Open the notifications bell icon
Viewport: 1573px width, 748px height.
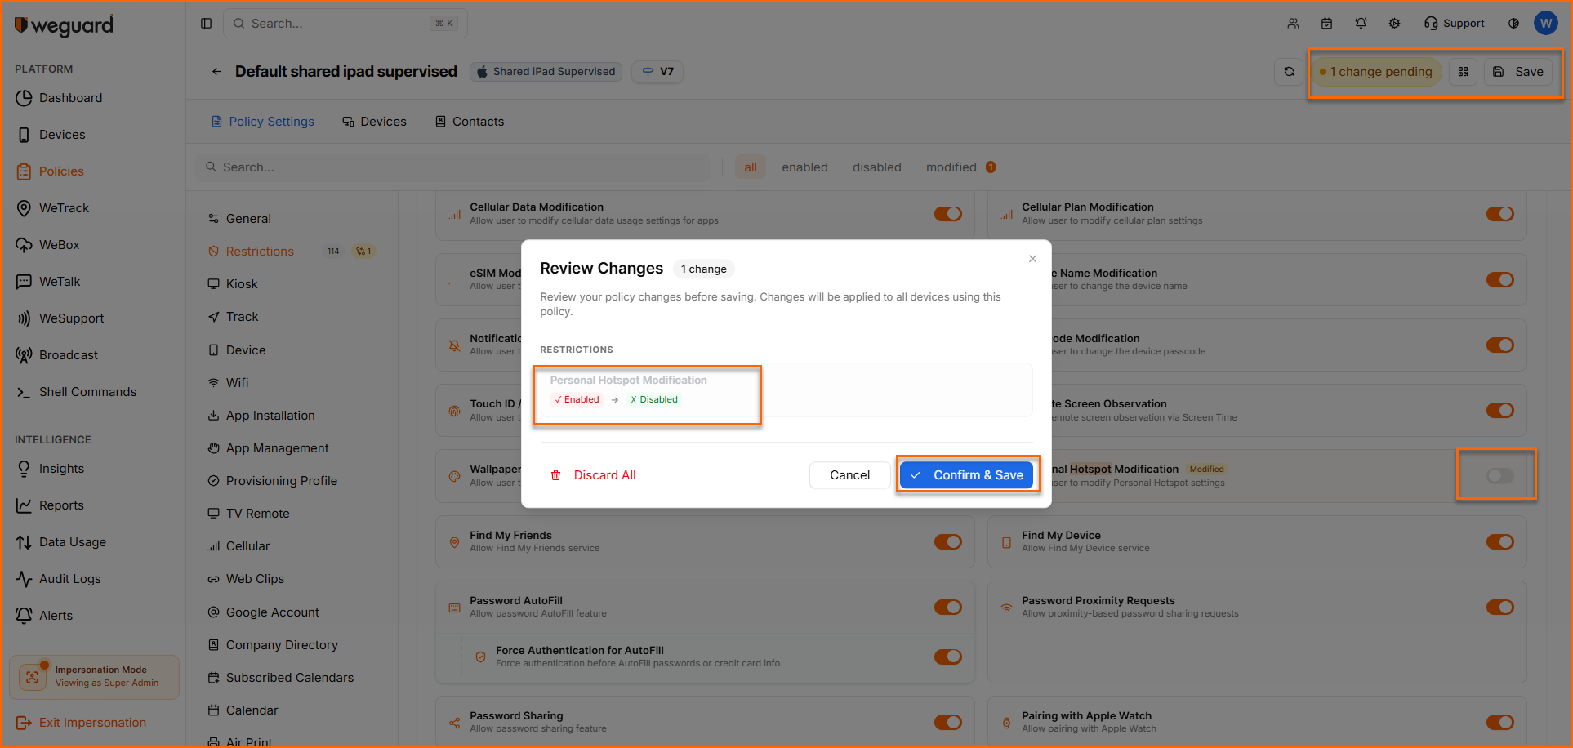point(1361,24)
